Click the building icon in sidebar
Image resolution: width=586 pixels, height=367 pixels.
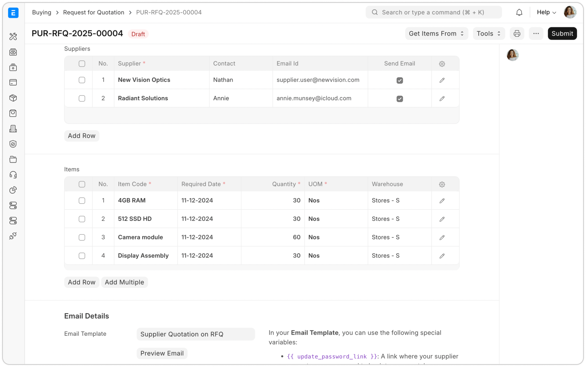click(x=13, y=129)
